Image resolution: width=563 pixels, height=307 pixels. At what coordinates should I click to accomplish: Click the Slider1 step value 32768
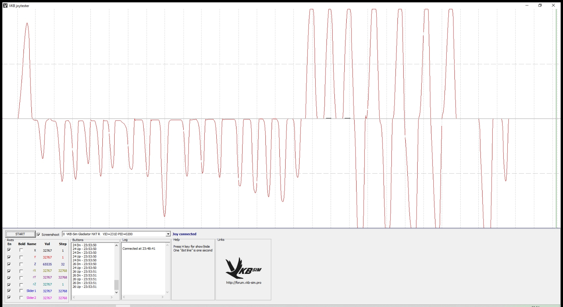pos(63,291)
